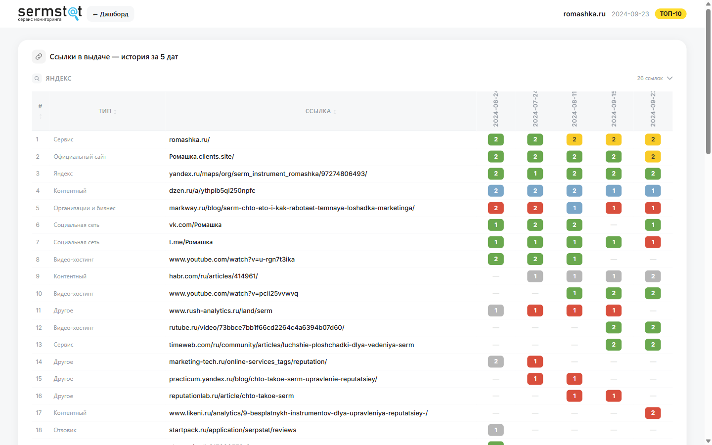The width and height of the screenshot is (712, 445).
Task: Click the blue badge in the markway.ru row
Action: point(575,208)
